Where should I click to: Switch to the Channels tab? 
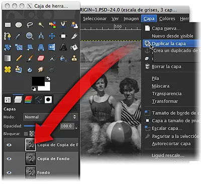(x=28, y=100)
